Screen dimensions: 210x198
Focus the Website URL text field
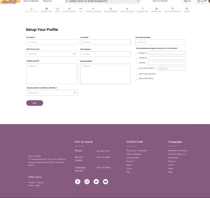point(167,63)
